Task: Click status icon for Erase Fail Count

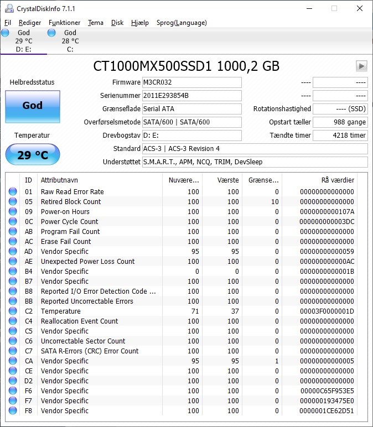Action: [x=13, y=241]
